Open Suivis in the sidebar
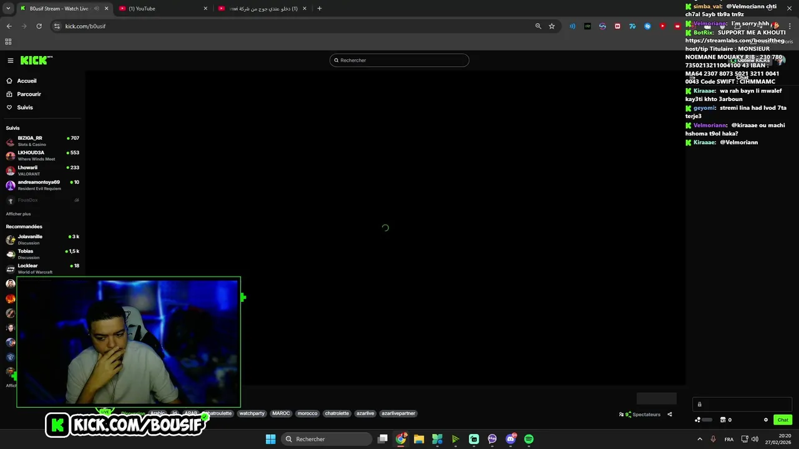 25,107
